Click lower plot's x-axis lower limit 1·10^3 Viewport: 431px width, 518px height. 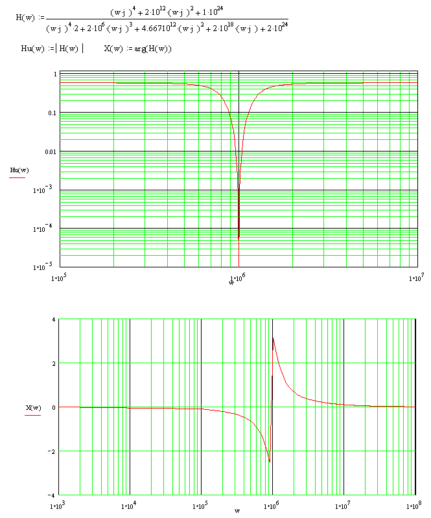coord(59,504)
